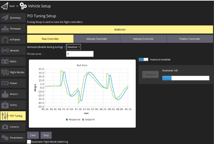Click the Thrust curve input field
This screenshot has height=144, width=214.
click(80, 54)
